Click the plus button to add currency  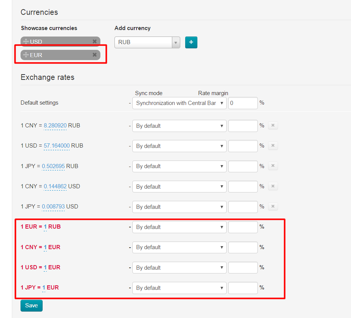191,42
